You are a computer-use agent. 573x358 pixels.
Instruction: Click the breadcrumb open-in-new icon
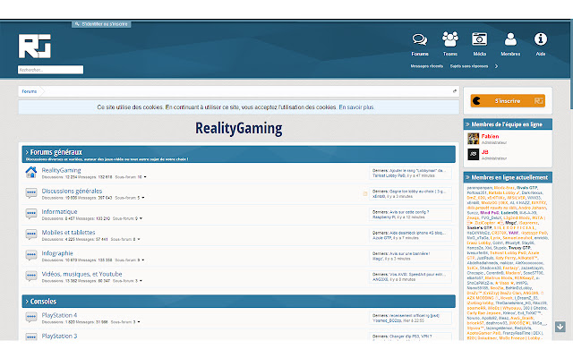point(455,91)
